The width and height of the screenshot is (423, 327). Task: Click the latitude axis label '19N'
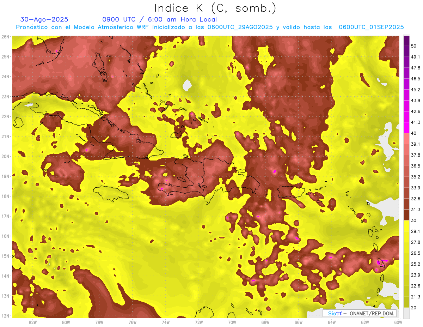[x=5, y=176]
